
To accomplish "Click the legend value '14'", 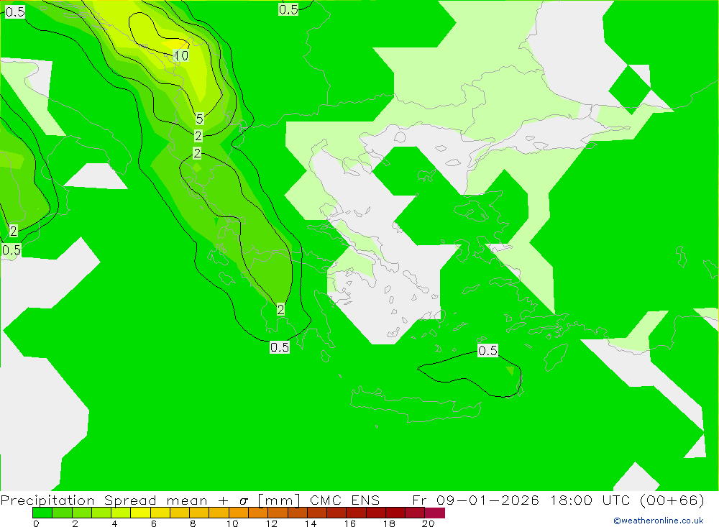I will coord(311,523).
